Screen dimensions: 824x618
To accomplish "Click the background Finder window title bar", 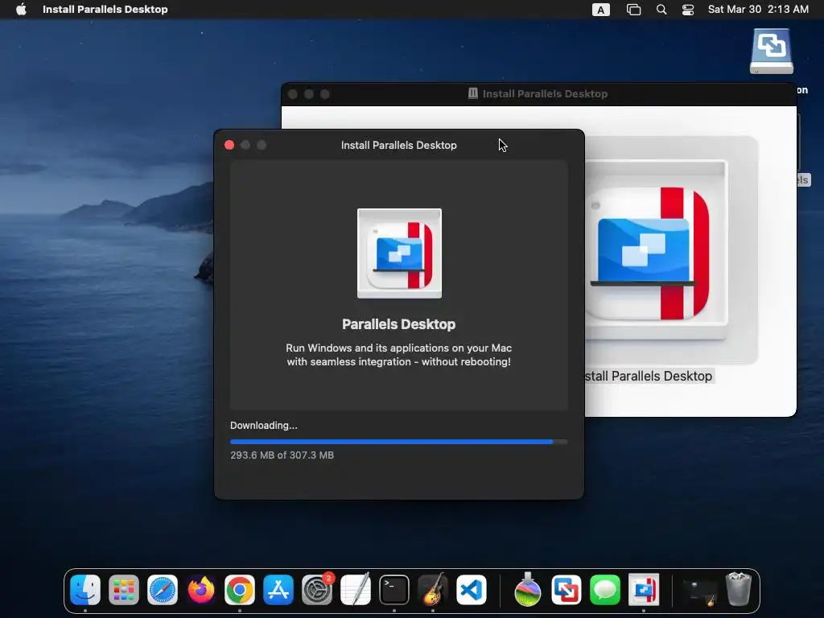I will tap(538, 94).
